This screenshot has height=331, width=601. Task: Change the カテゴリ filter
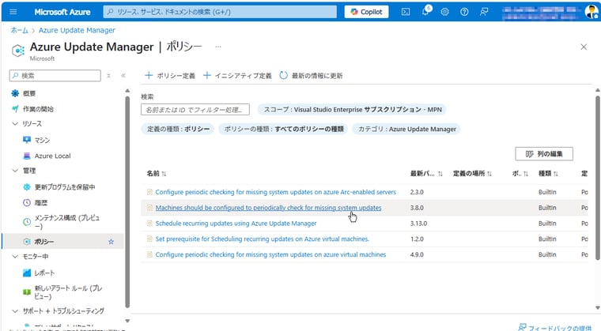[406, 129]
